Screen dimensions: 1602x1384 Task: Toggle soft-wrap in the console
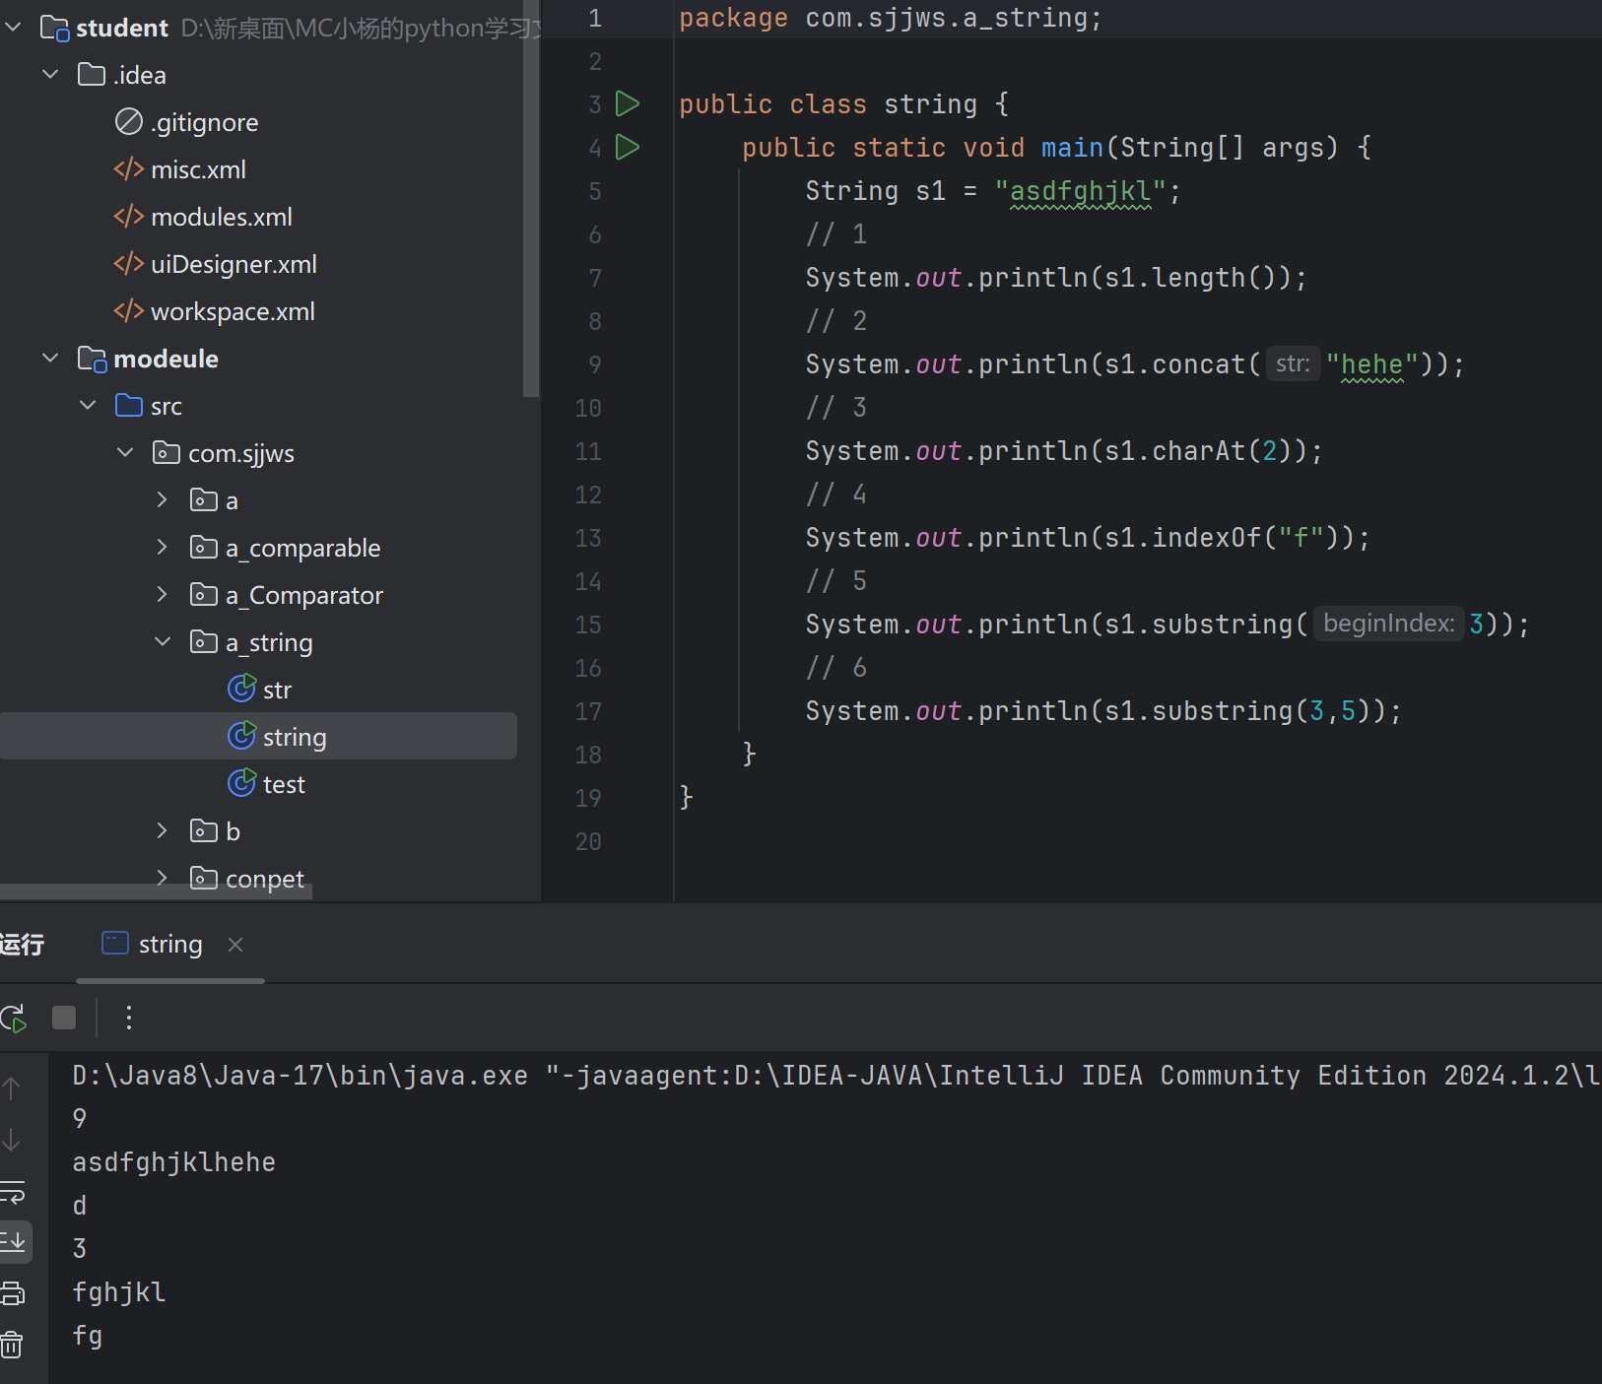click(x=13, y=1192)
